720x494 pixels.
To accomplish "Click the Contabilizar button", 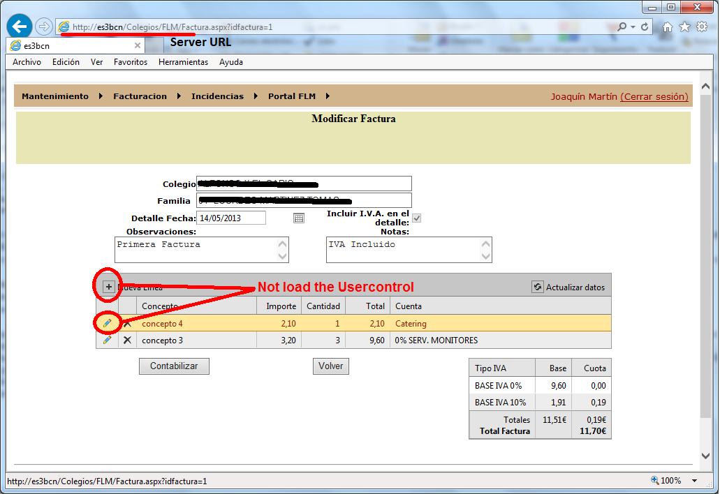I will coord(174,366).
